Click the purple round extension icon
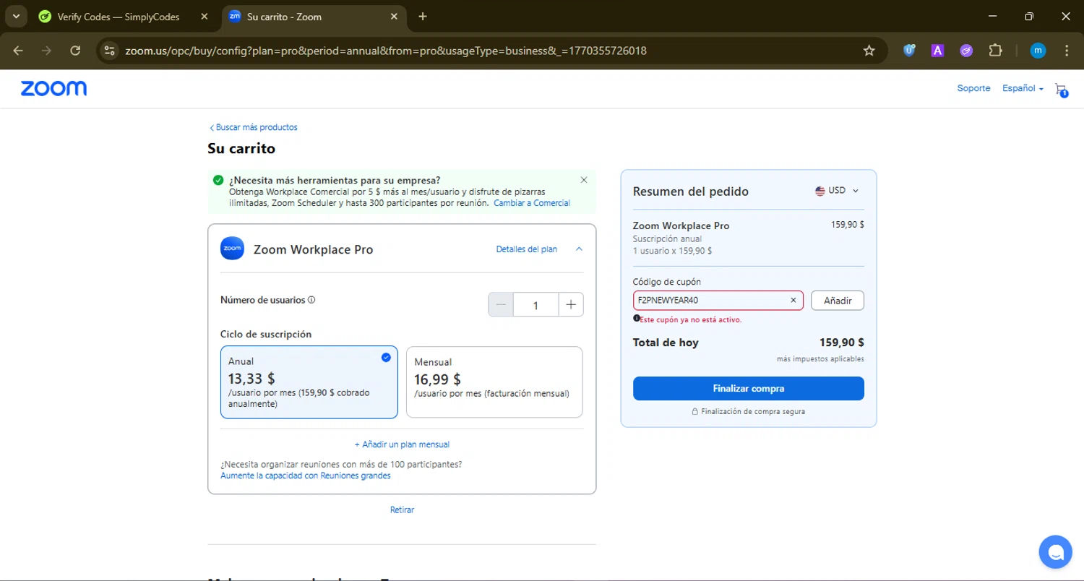 point(966,51)
